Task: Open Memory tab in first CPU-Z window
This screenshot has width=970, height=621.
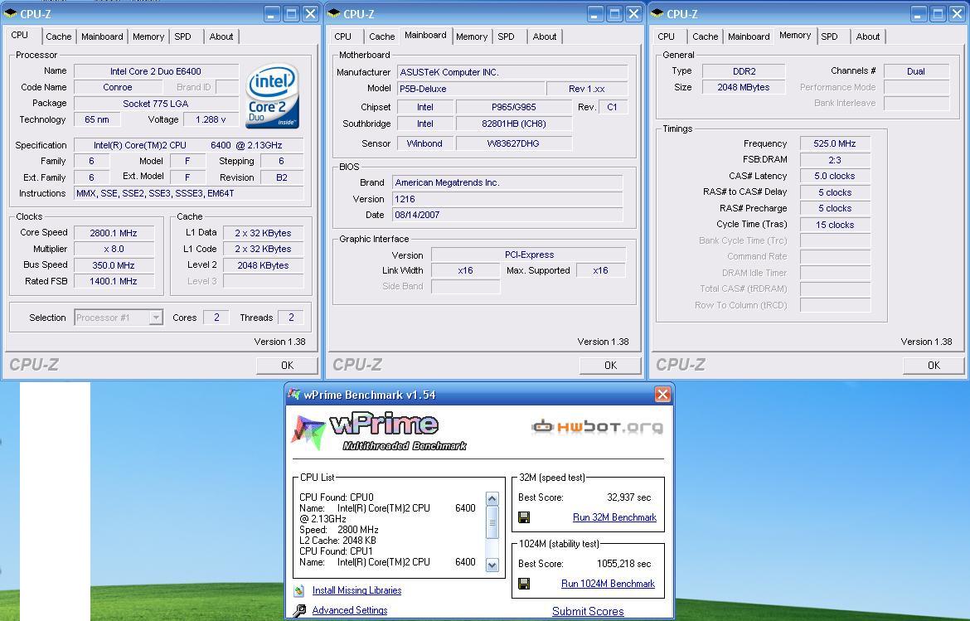Action: 148,36
